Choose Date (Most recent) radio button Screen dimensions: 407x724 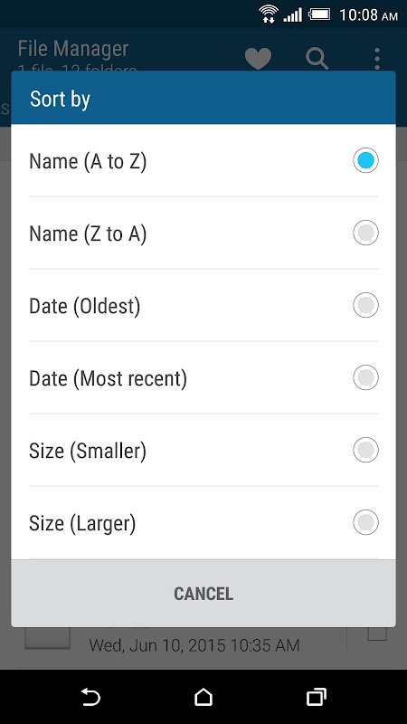click(366, 377)
